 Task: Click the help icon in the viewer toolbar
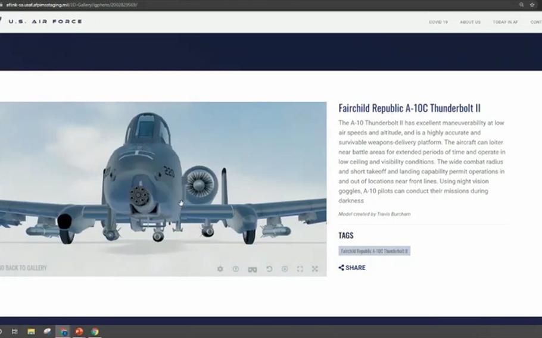coord(236,268)
